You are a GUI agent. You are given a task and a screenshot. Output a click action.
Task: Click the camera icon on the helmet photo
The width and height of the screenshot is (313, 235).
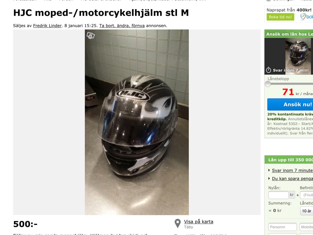click(90, 35)
